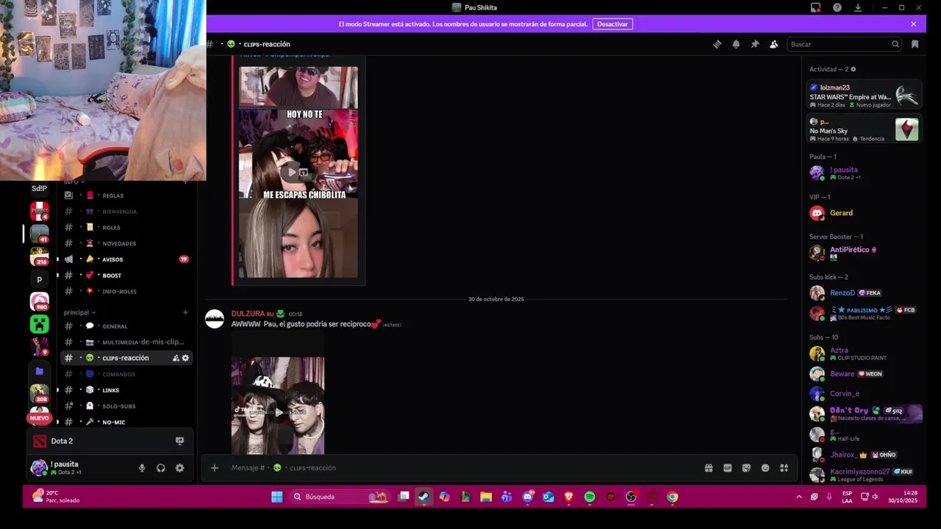Toggle microphone mute in user panel
Image resolution: width=941 pixels, height=529 pixels.
[x=142, y=468]
